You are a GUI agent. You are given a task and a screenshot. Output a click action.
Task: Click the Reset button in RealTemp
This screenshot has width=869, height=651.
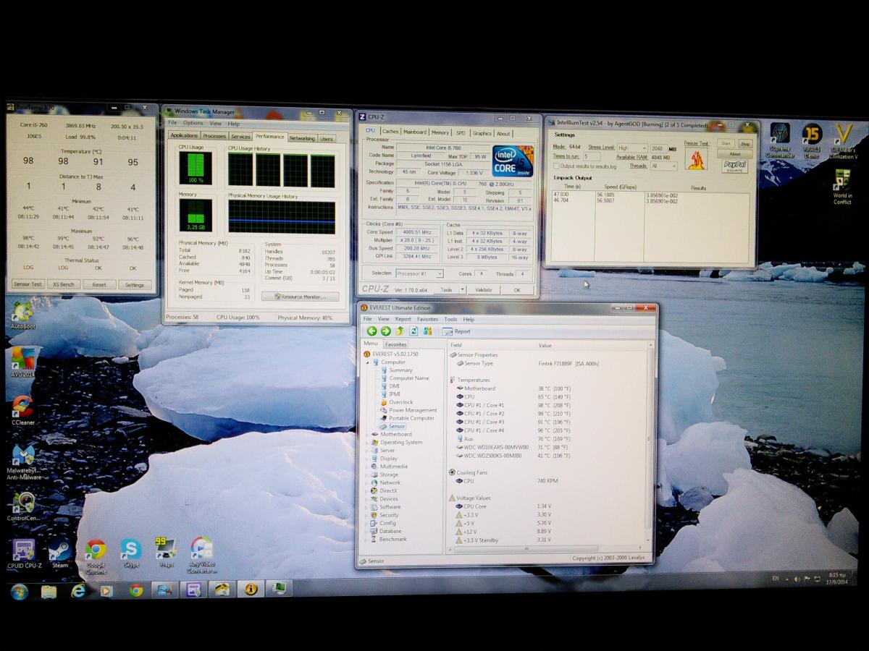click(x=99, y=284)
